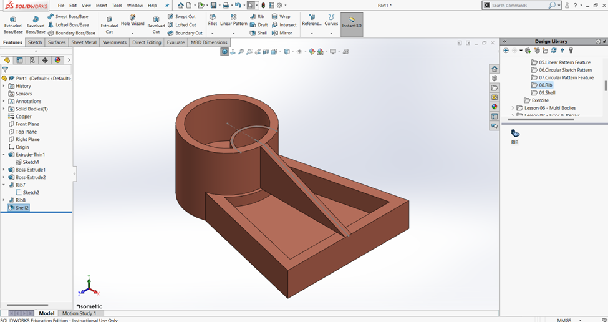The width and height of the screenshot is (608, 322).
Task: Open the Edit Appearance icon in view toolbar
Action: pyautogui.click(x=312, y=52)
